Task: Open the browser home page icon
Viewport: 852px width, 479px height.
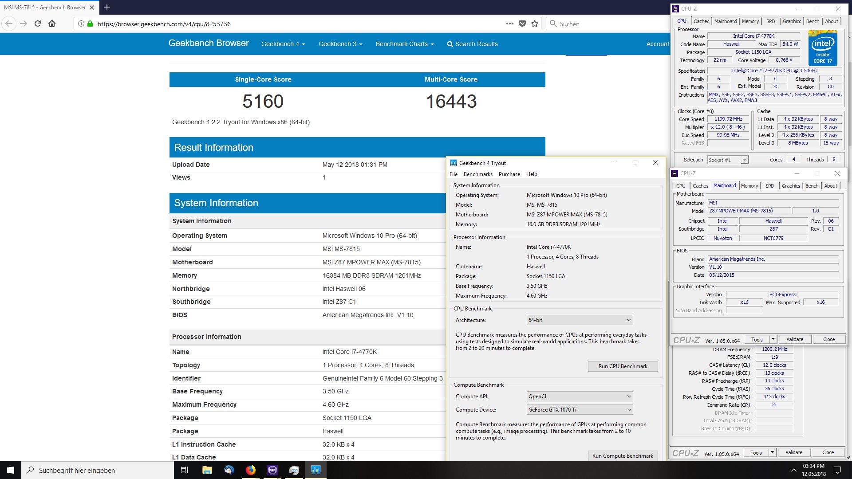Action: pos(52,24)
